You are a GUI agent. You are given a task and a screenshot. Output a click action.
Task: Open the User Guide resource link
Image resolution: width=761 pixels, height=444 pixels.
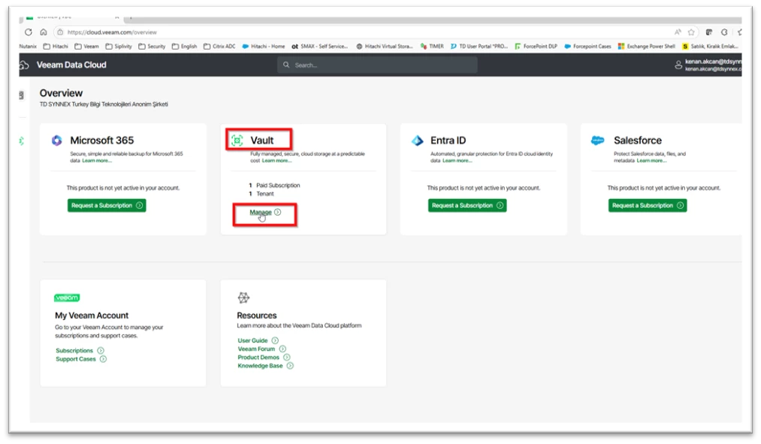coord(252,340)
